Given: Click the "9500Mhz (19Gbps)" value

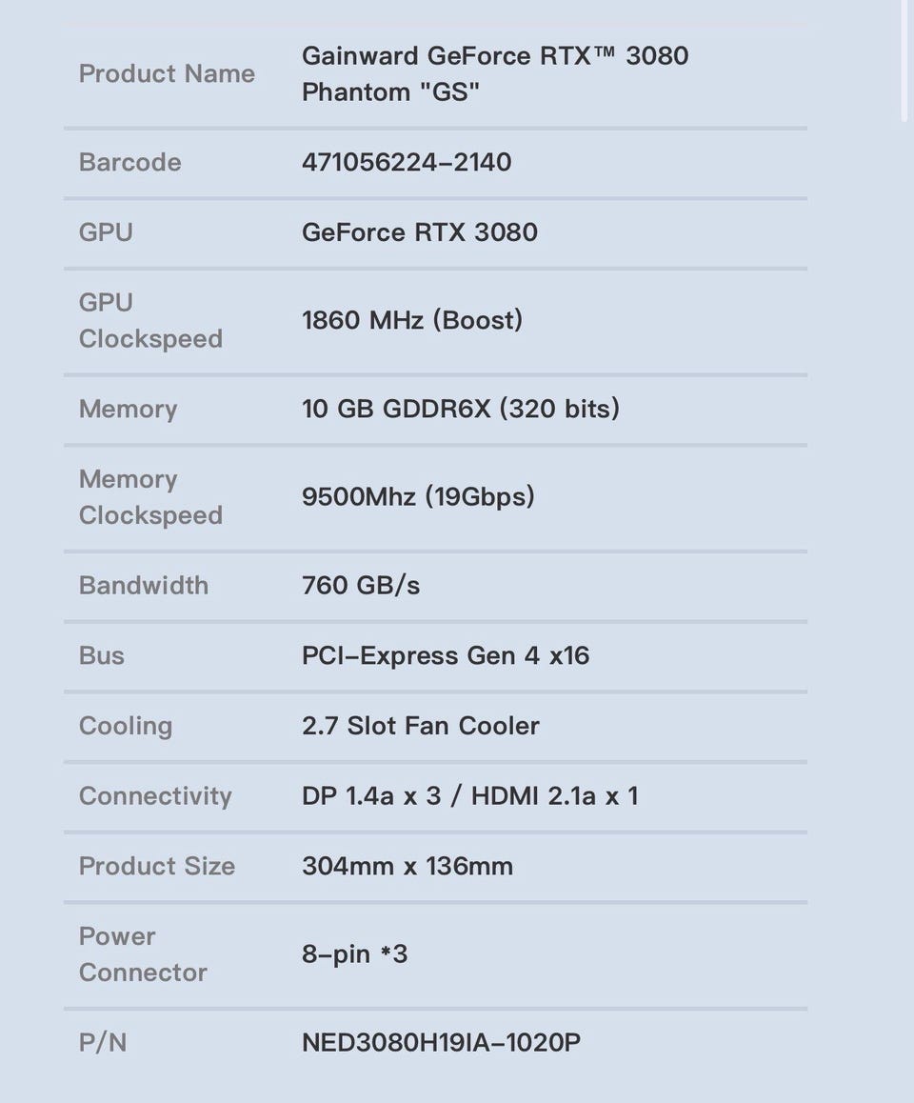Looking at the screenshot, I should [418, 497].
